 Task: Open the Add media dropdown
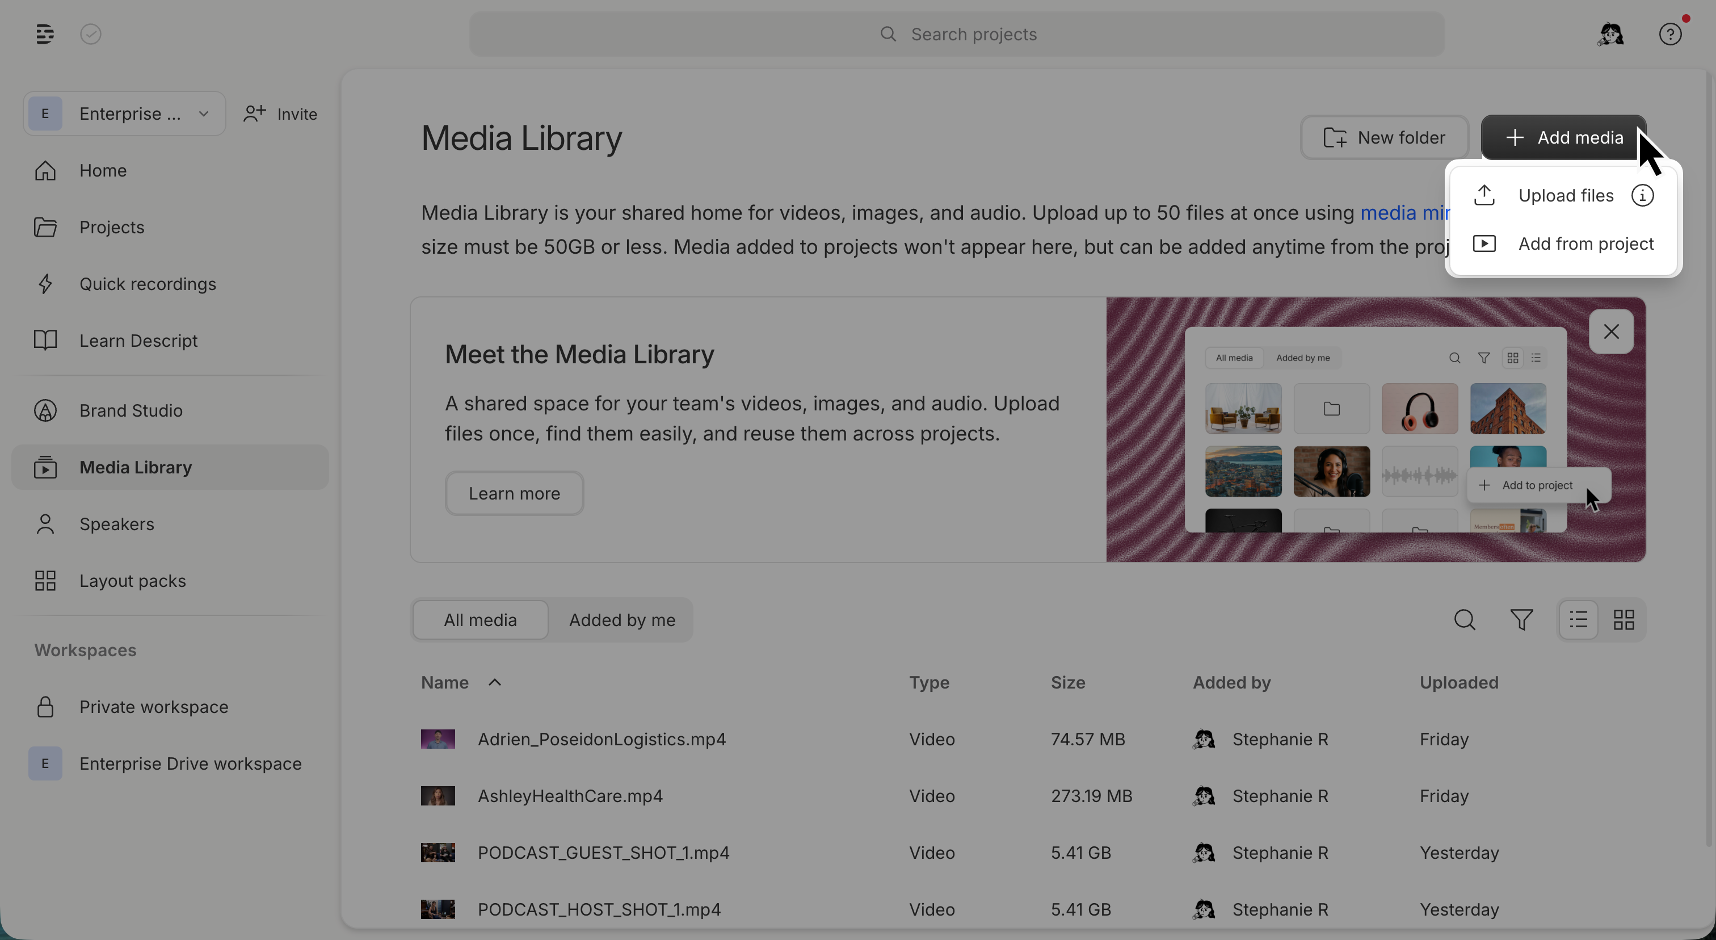click(1563, 137)
